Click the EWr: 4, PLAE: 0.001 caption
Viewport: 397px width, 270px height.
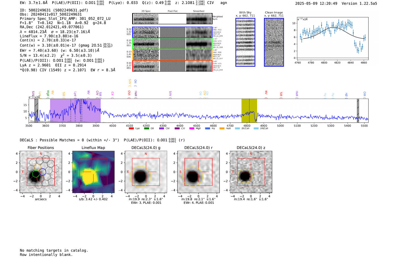[198, 203]
